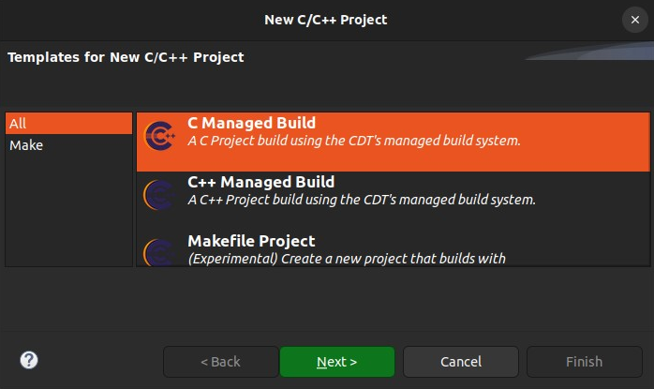The width and height of the screenshot is (654, 389).
Task: Click the C Managed Build template icon
Action: pos(159,136)
